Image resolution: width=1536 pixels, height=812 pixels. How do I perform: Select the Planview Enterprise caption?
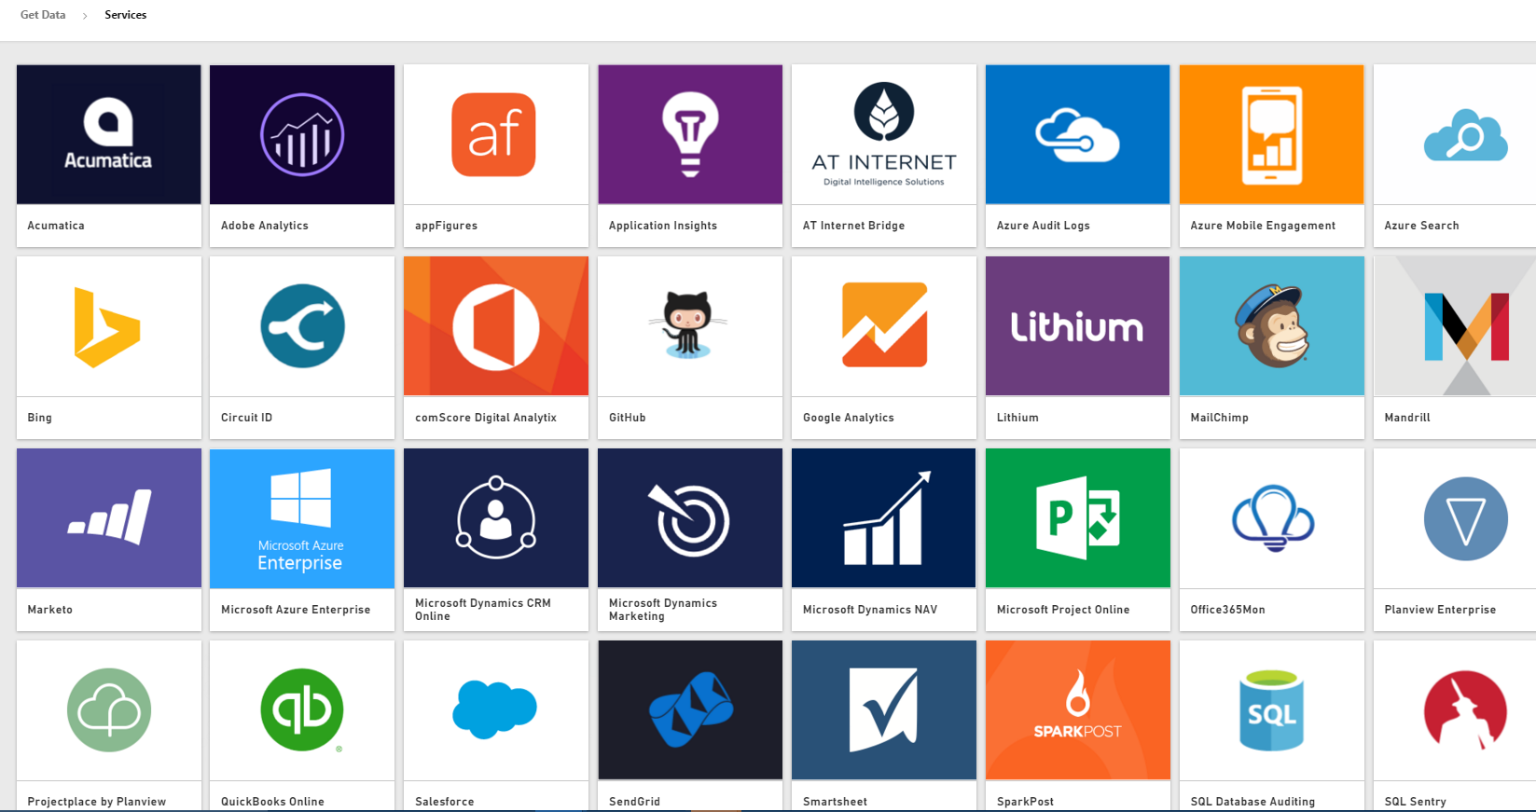click(x=1440, y=610)
